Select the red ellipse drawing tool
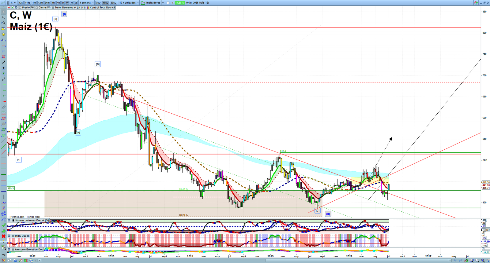The image size is (490, 263). point(3,118)
